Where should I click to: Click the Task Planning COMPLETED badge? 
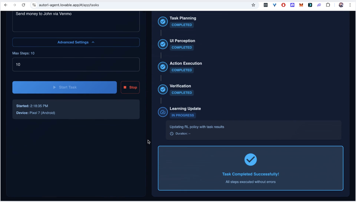tap(182, 25)
